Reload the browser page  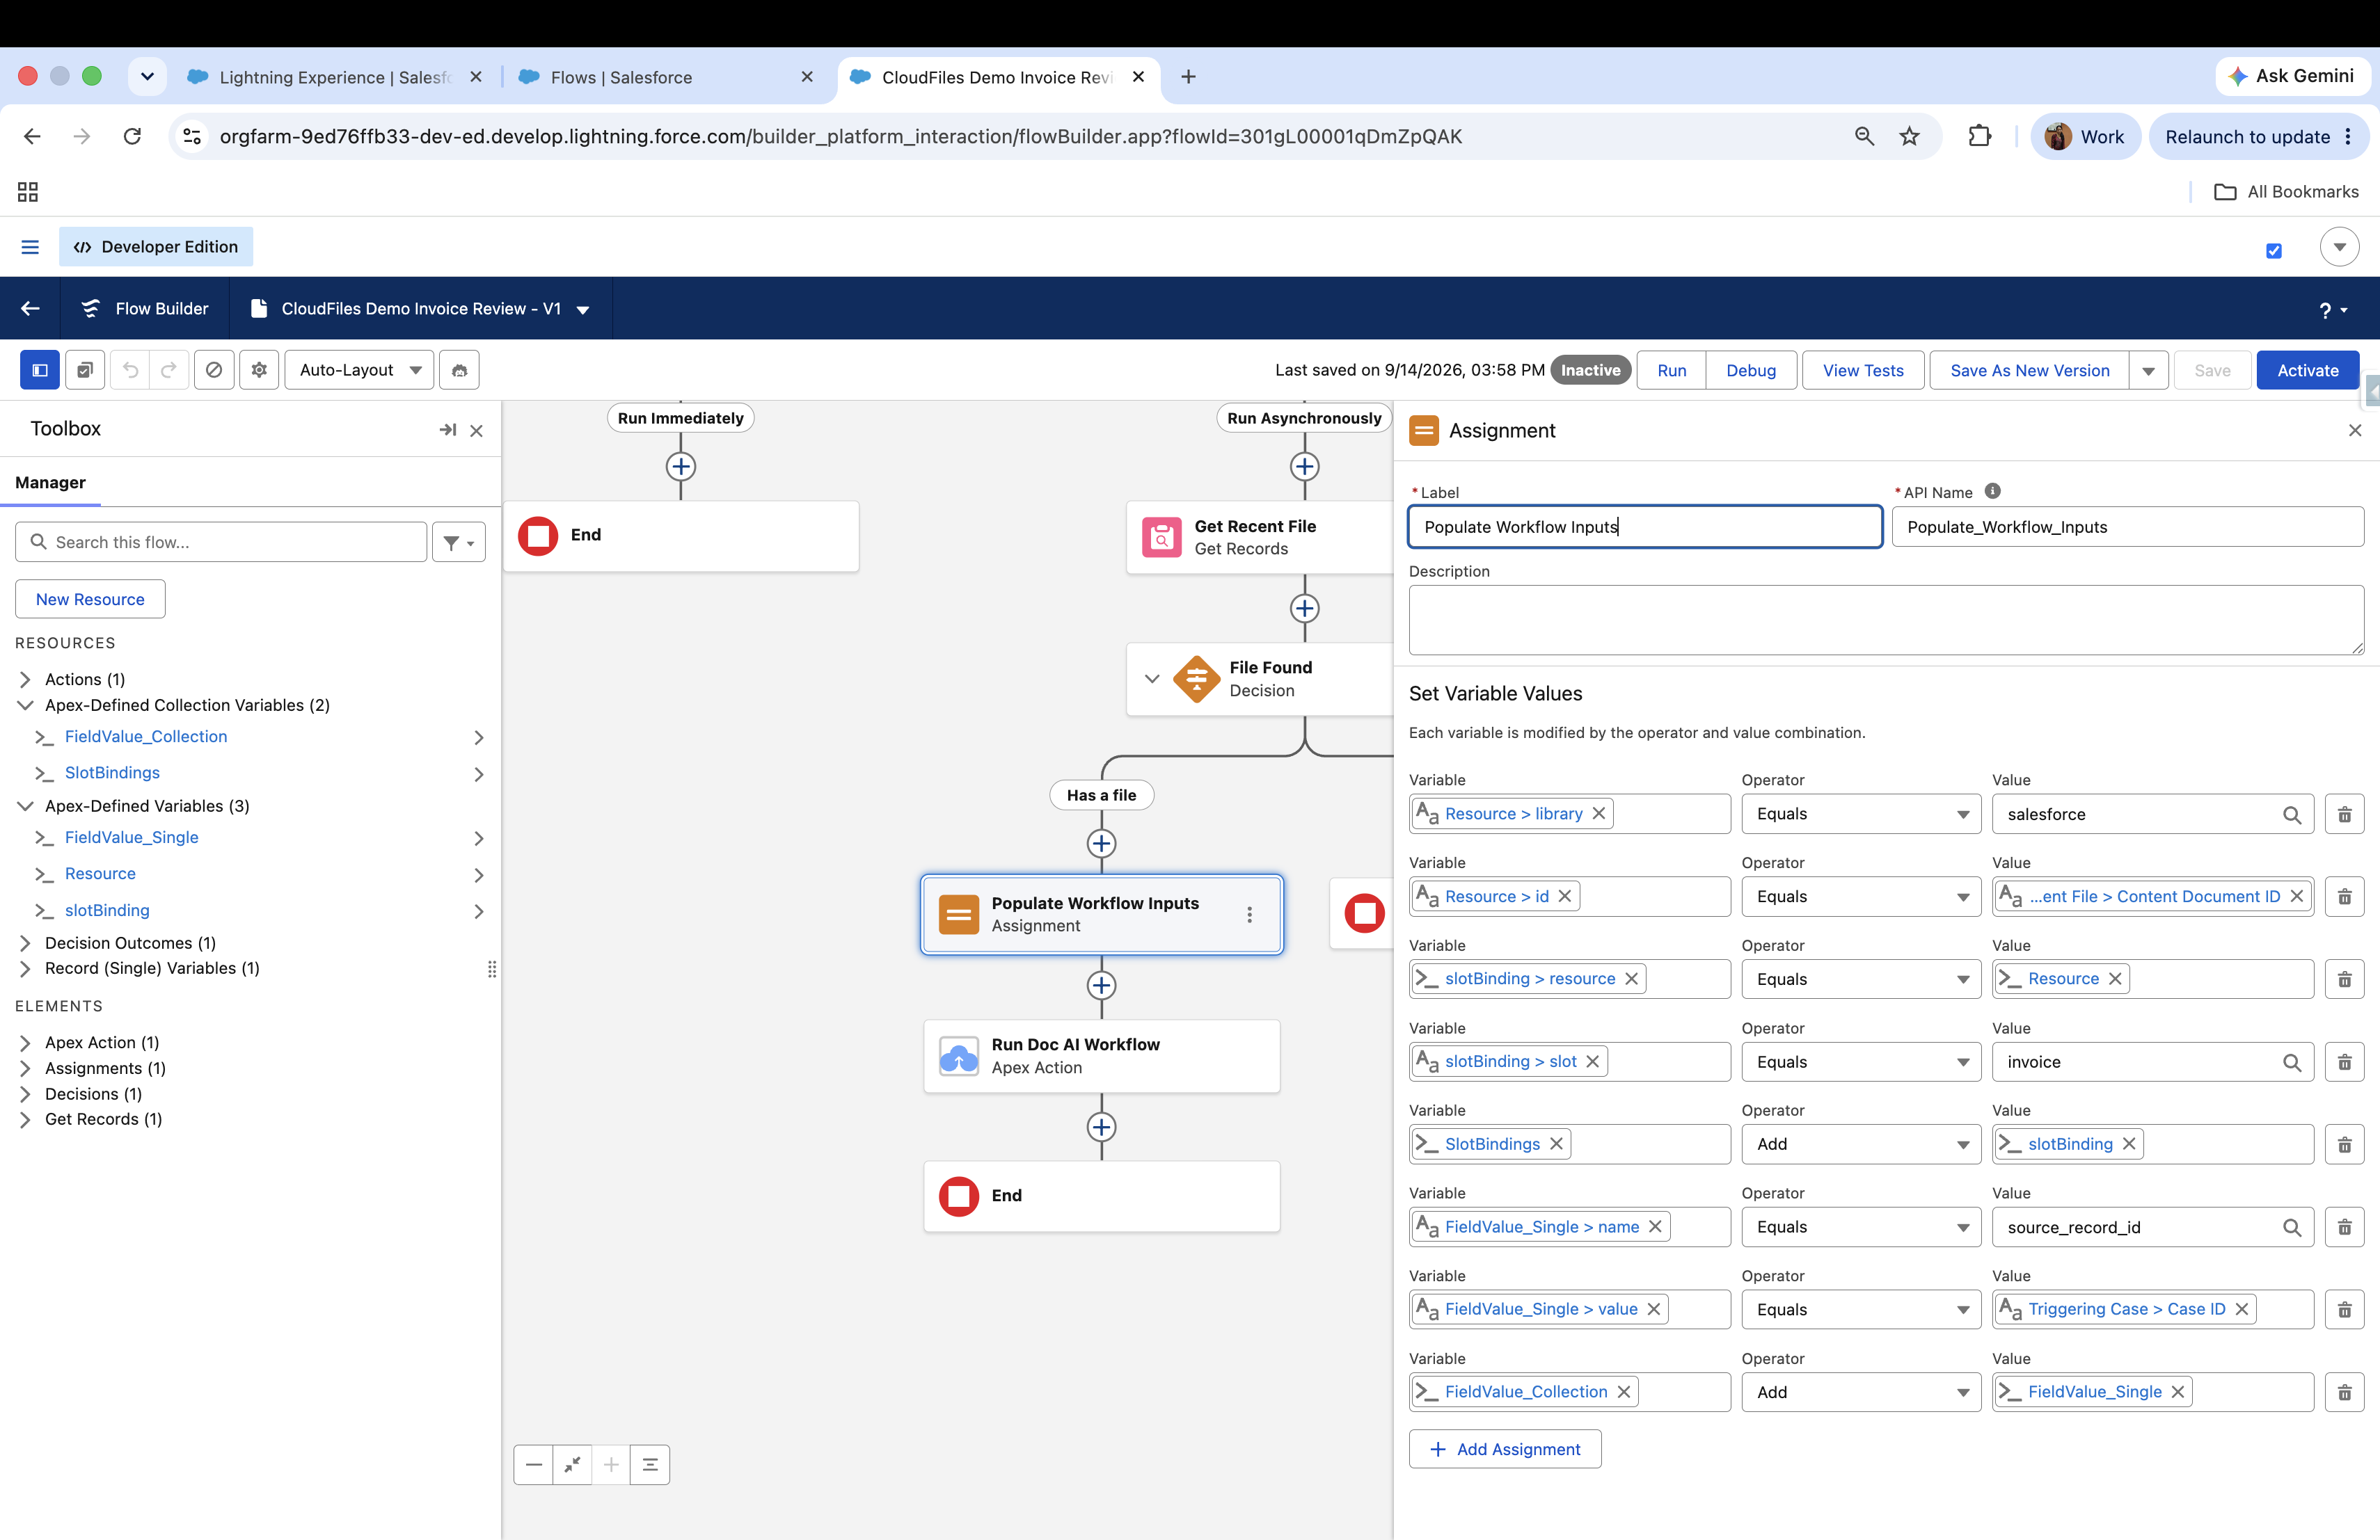132,136
